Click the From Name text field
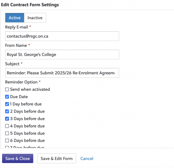This screenshot has height=168, width=174. (x=62, y=54)
